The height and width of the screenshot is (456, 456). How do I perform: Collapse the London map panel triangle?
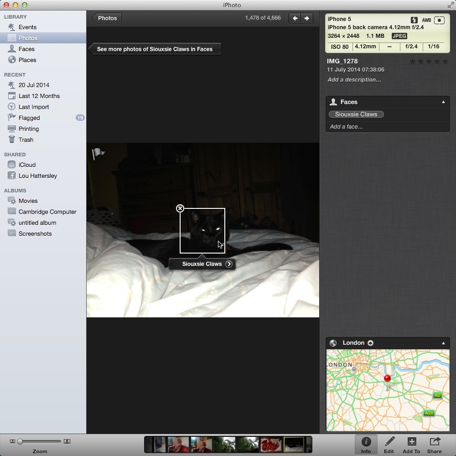tap(443, 343)
